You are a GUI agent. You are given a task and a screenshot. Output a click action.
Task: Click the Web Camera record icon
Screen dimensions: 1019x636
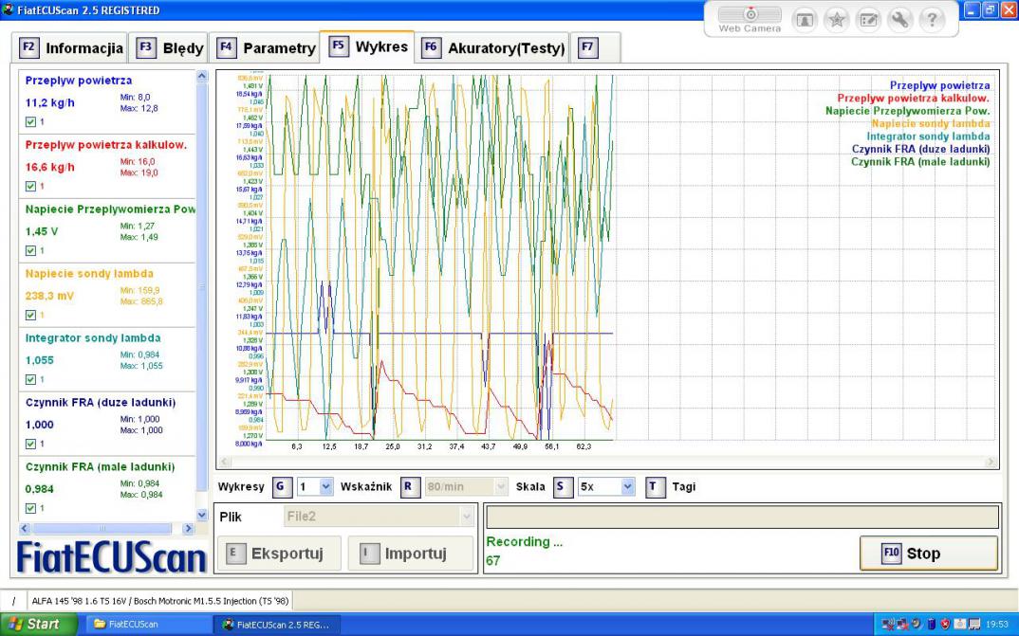pyautogui.click(x=750, y=16)
